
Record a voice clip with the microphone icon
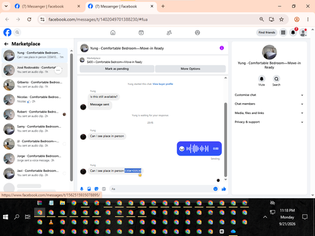tap(82, 189)
